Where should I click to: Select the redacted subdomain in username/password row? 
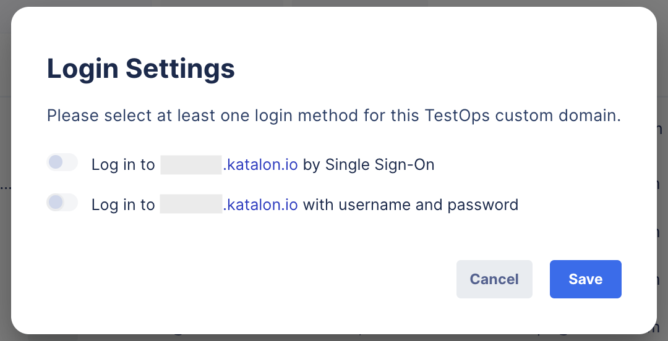tap(191, 204)
